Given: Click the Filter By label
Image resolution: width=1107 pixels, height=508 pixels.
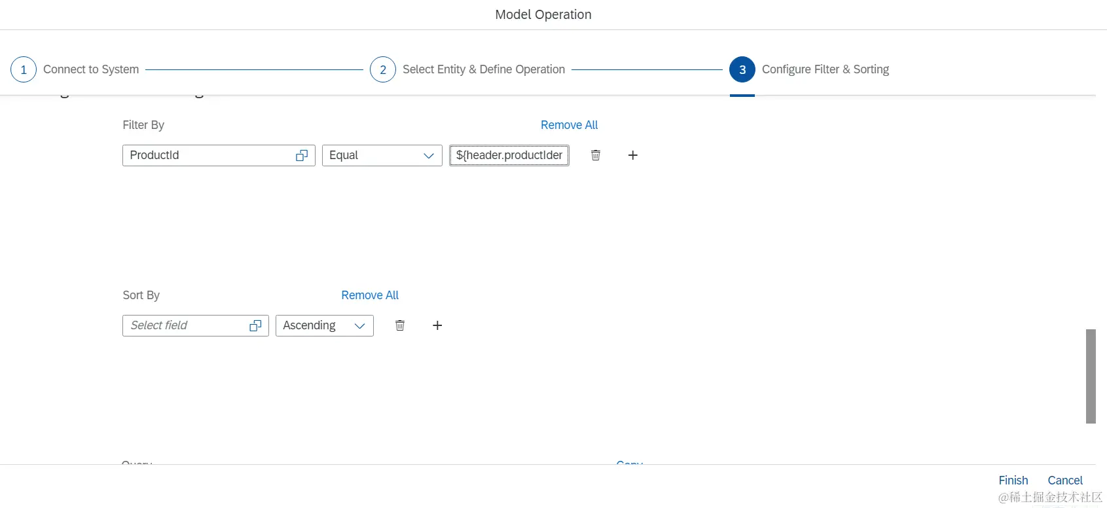Looking at the screenshot, I should tap(143, 125).
